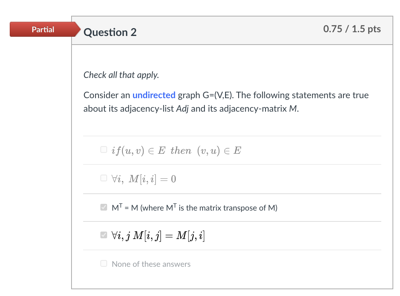The image size is (400, 296).
Task: Uncheck the '∀i,j M[i,j] = M[j,i]' answer
Action: [103, 235]
